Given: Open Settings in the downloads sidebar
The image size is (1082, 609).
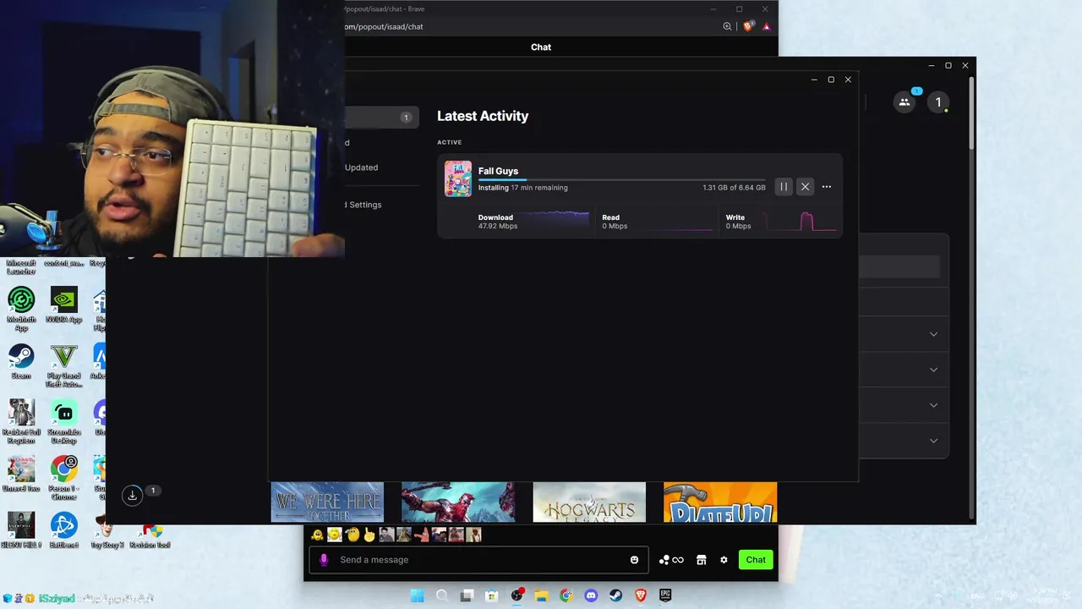Looking at the screenshot, I should 364,205.
